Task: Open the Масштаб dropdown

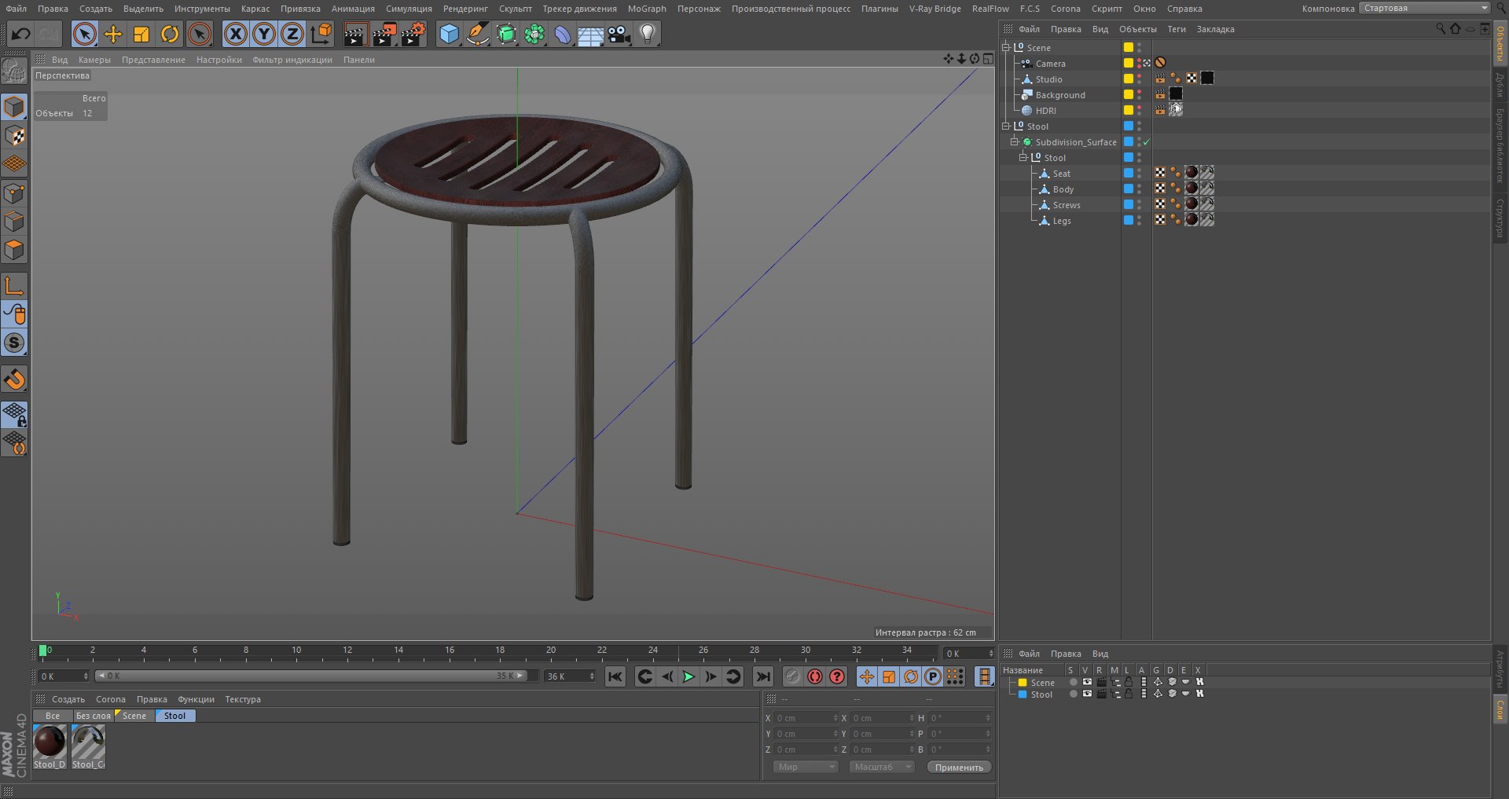Action: (881, 767)
